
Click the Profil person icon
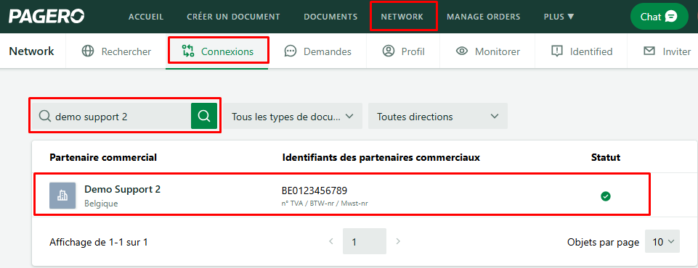click(x=389, y=51)
